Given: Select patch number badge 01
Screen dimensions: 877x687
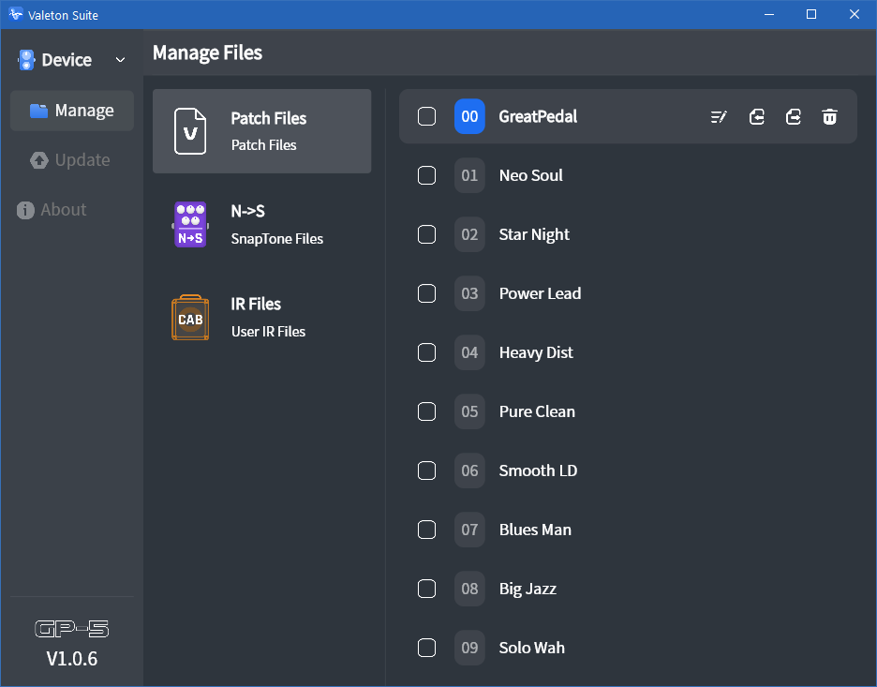Looking at the screenshot, I should tap(469, 175).
